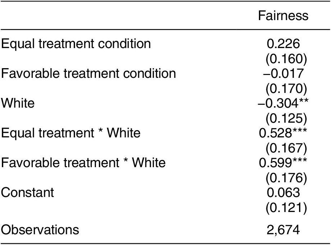Click the Equal treatment * White label
331x245 pixels.
71,133
